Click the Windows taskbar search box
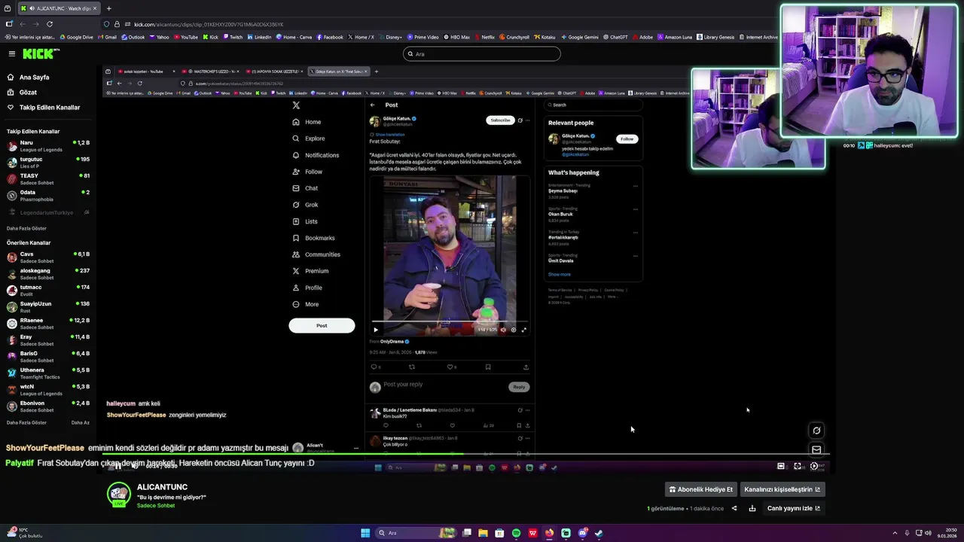 (x=414, y=533)
